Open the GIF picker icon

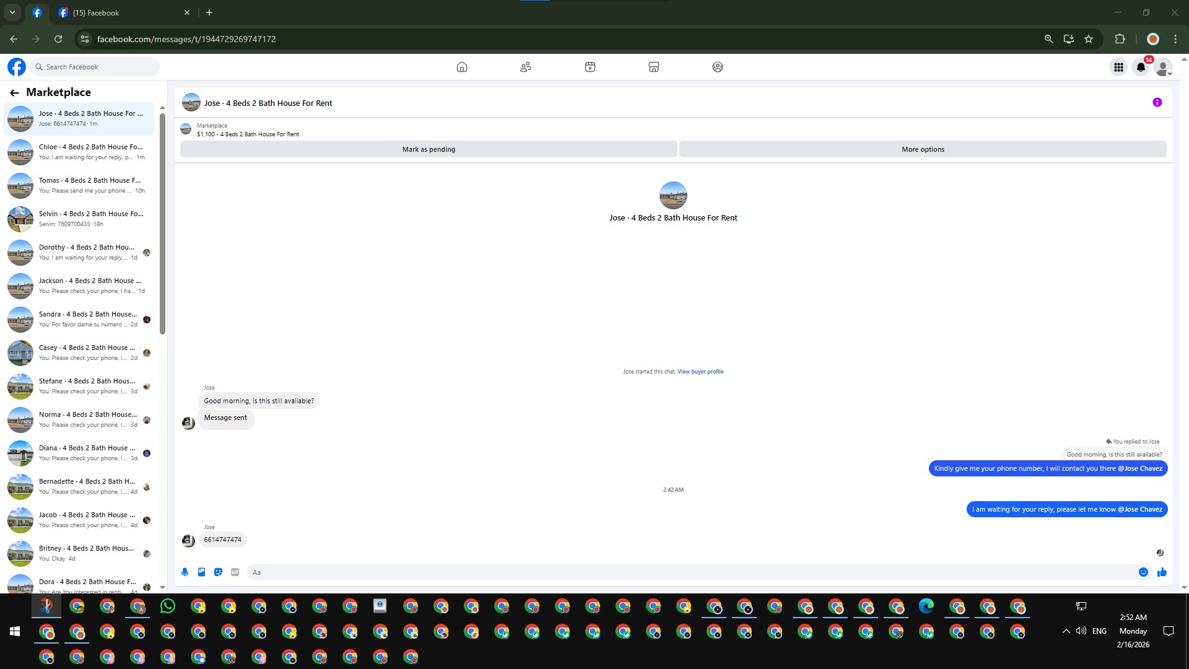coord(235,572)
